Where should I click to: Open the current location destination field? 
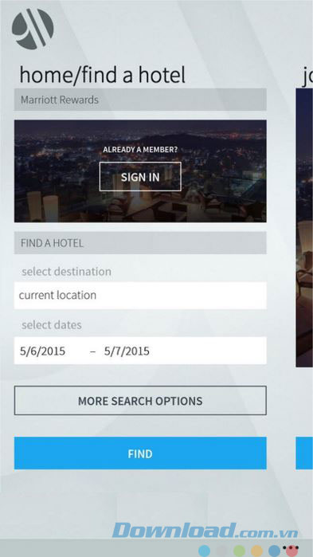pyautogui.click(x=140, y=296)
